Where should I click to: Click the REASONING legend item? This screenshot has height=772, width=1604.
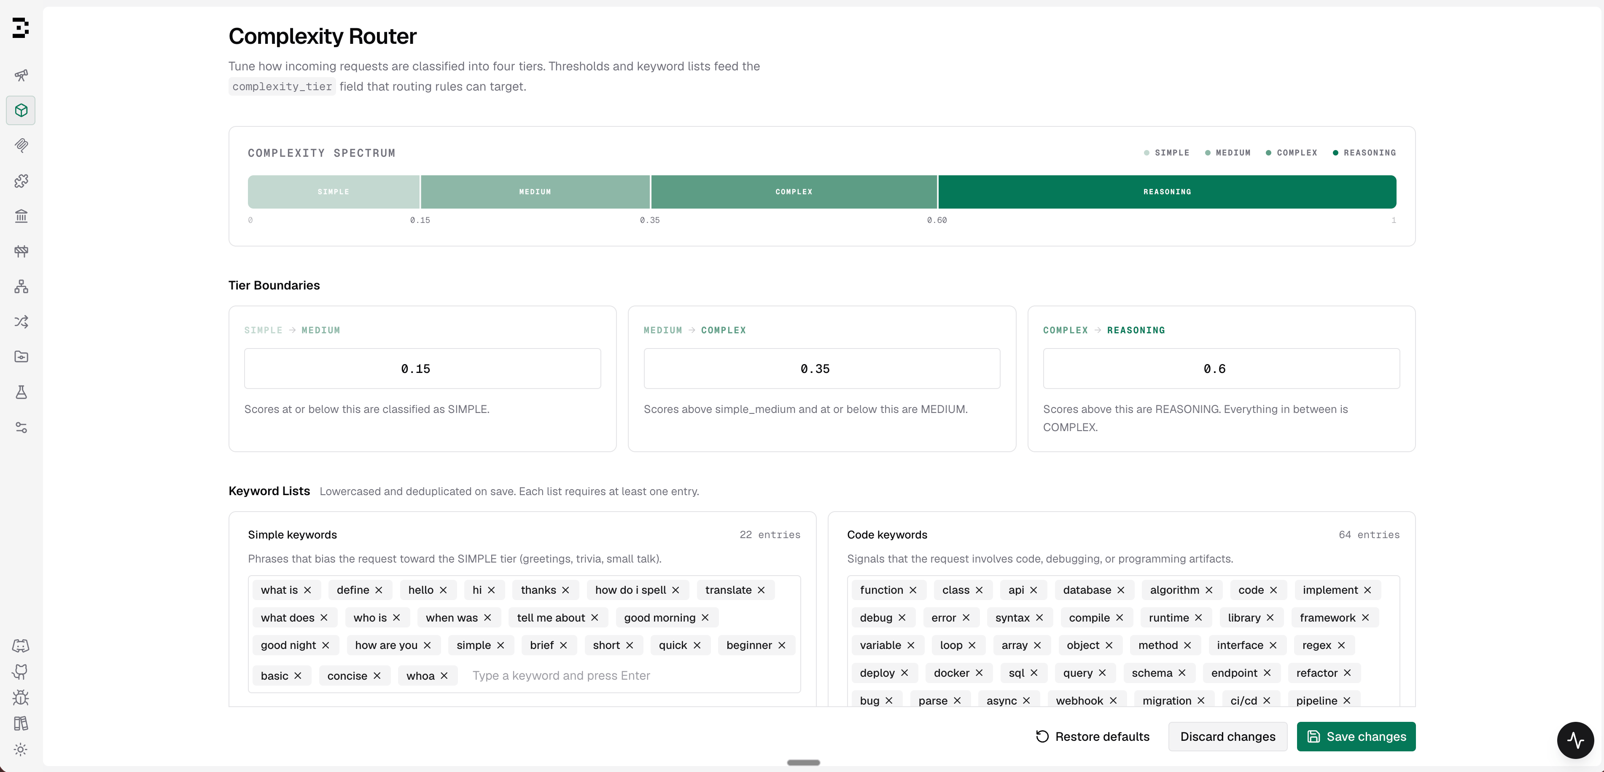coord(1364,153)
